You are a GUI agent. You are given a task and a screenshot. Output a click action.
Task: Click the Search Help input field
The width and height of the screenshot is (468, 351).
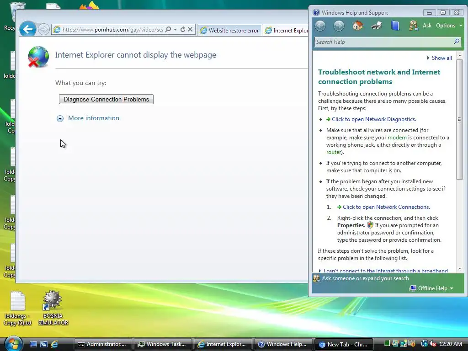tap(383, 42)
